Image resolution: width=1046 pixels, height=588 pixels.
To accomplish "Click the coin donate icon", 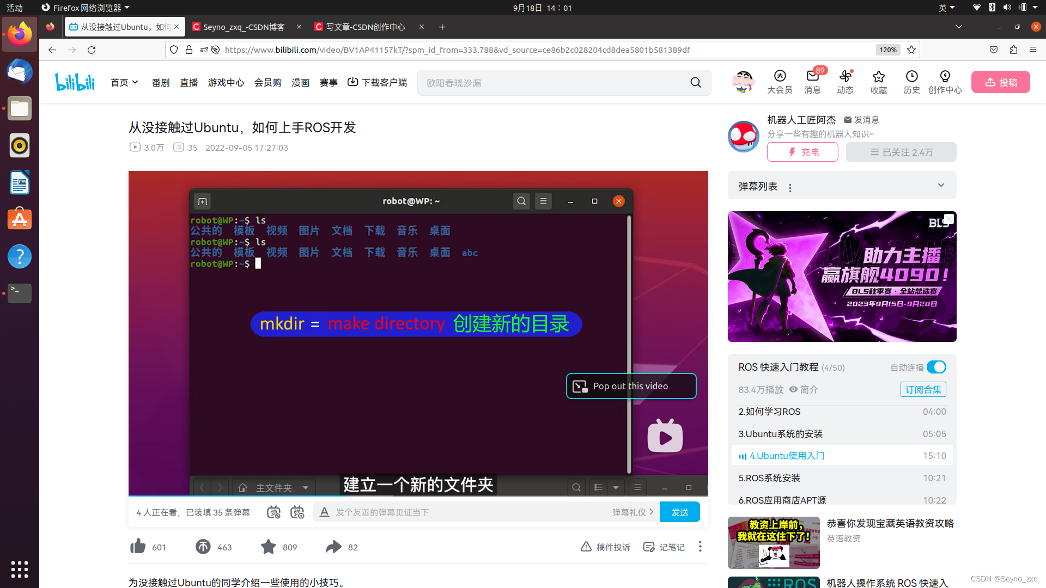I will [203, 547].
